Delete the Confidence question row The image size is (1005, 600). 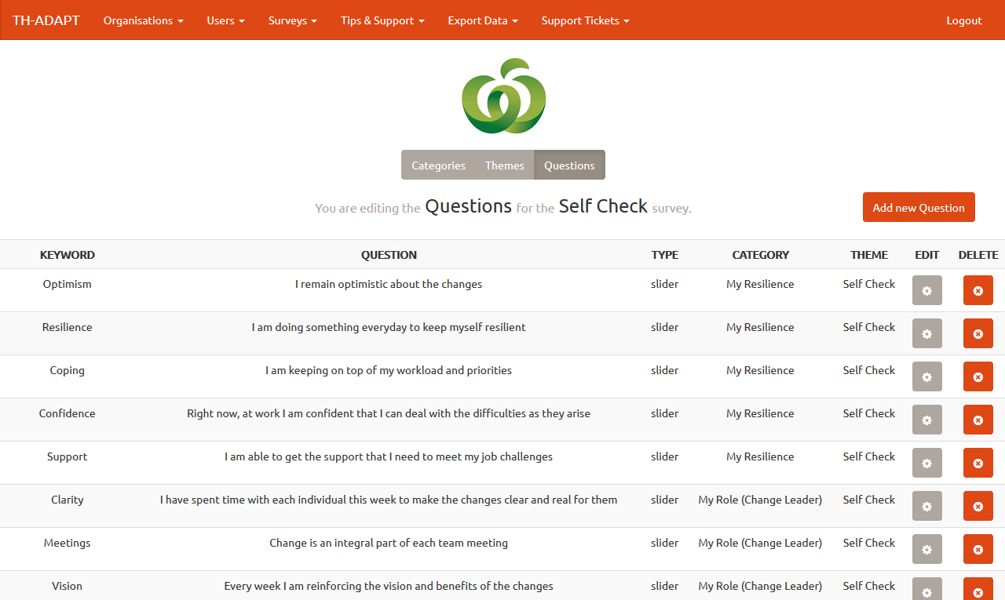click(978, 420)
